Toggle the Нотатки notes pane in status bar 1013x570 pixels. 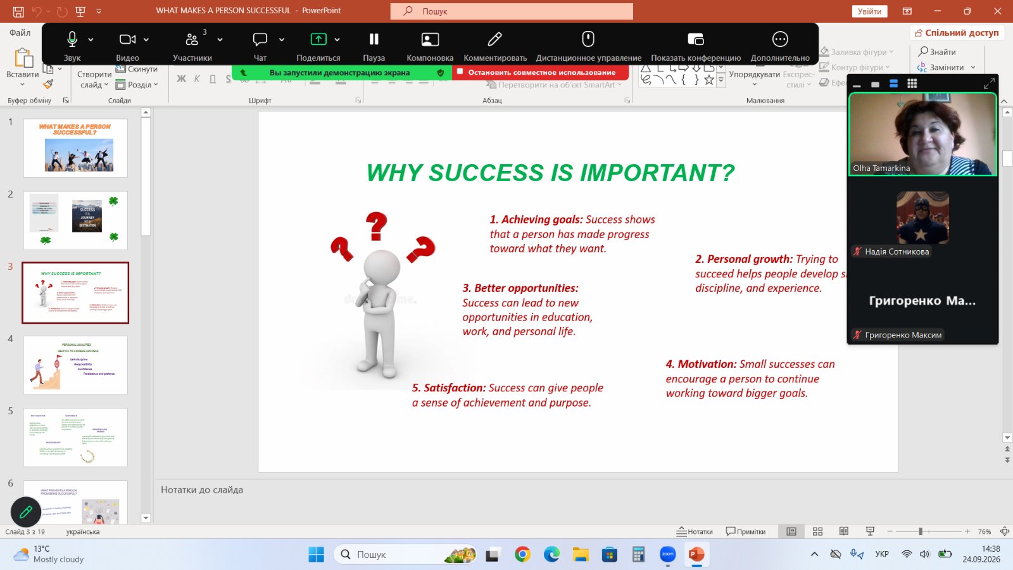click(x=695, y=531)
